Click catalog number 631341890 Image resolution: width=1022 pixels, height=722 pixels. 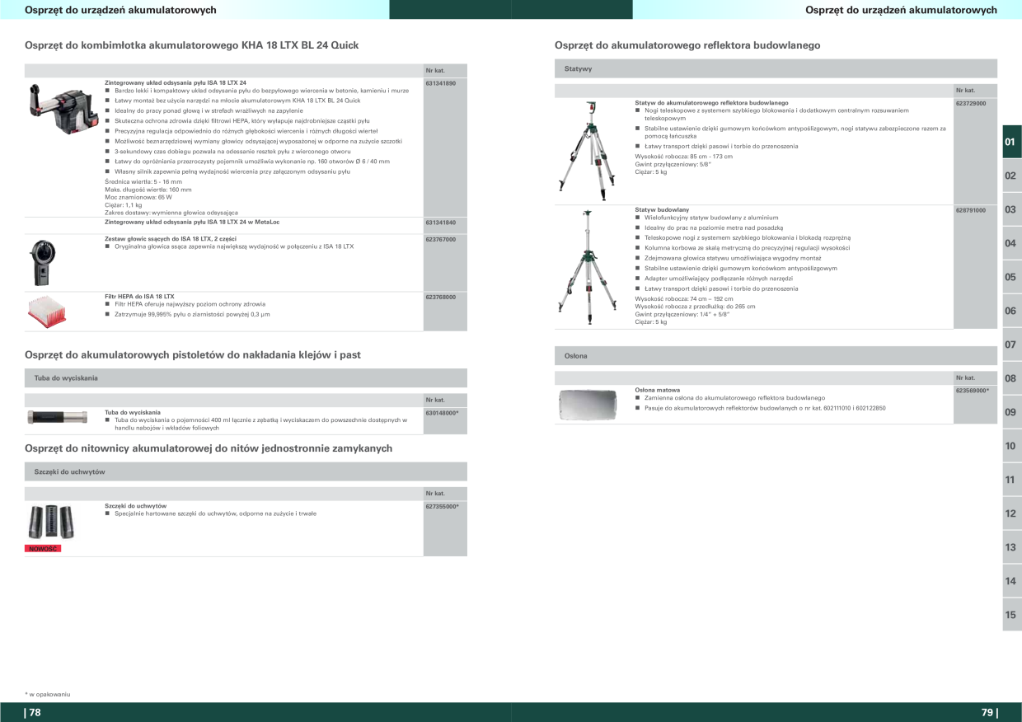[441, 83]
